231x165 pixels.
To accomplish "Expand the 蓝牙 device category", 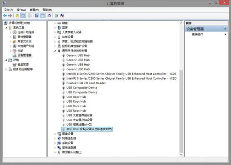I will pyautogui.click(x=55, y=28).
